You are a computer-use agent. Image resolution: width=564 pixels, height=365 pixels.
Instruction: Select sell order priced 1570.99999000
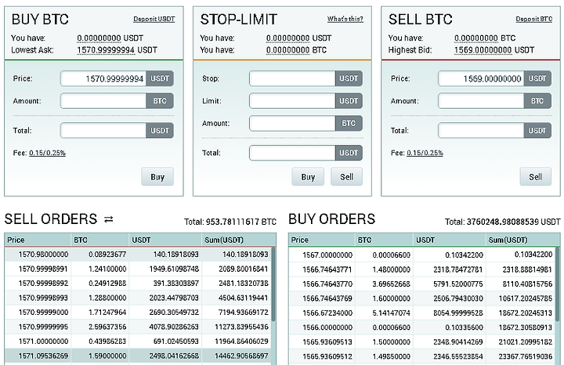pyautogui.click(x=138, y=313)
